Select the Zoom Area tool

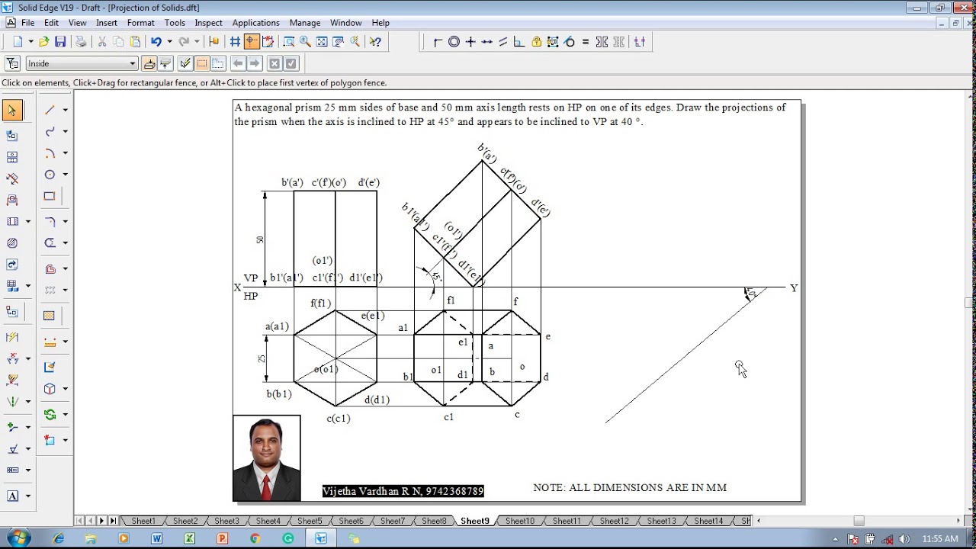point(288,42)
